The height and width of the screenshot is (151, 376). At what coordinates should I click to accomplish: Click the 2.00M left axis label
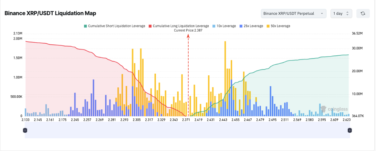[18, 39]
